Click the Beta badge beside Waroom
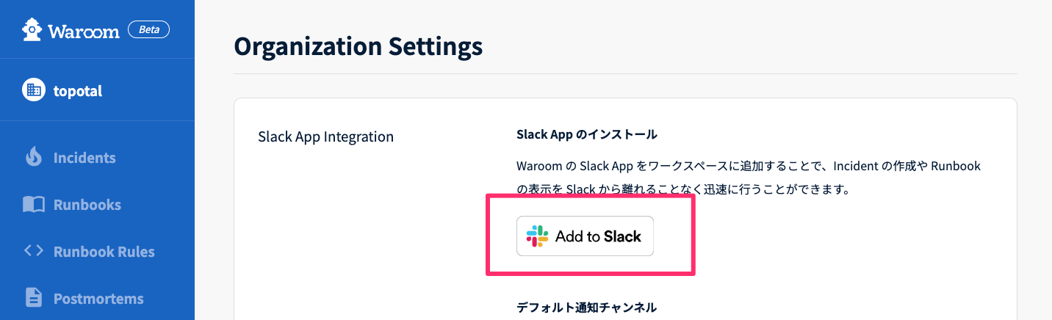This screenshot has width=1052, height=320. click(148, 30)
